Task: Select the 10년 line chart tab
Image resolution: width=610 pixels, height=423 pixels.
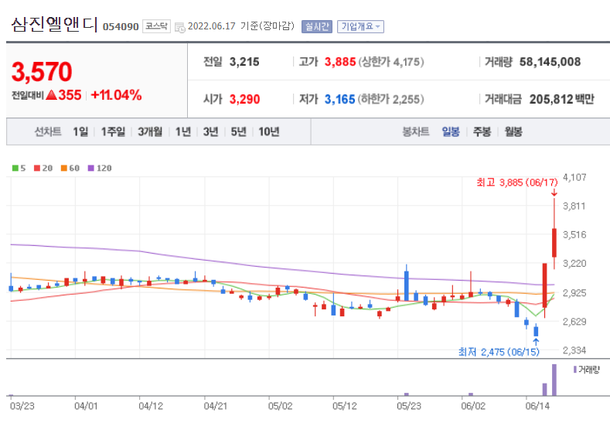Action: (x=269, y=131)
